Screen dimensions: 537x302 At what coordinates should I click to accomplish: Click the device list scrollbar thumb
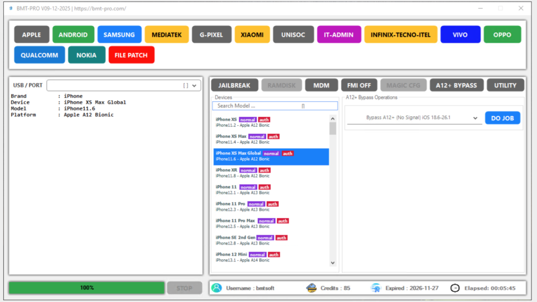[333, 129]
